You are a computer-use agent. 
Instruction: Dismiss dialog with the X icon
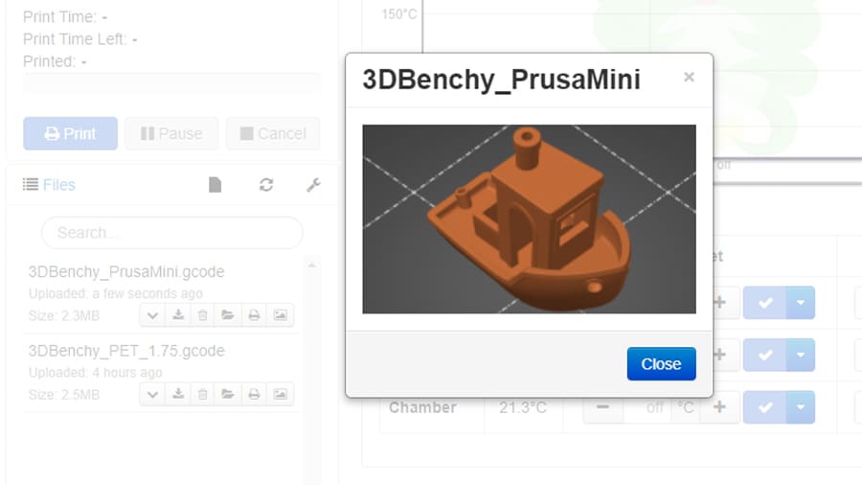coord(689,77)
